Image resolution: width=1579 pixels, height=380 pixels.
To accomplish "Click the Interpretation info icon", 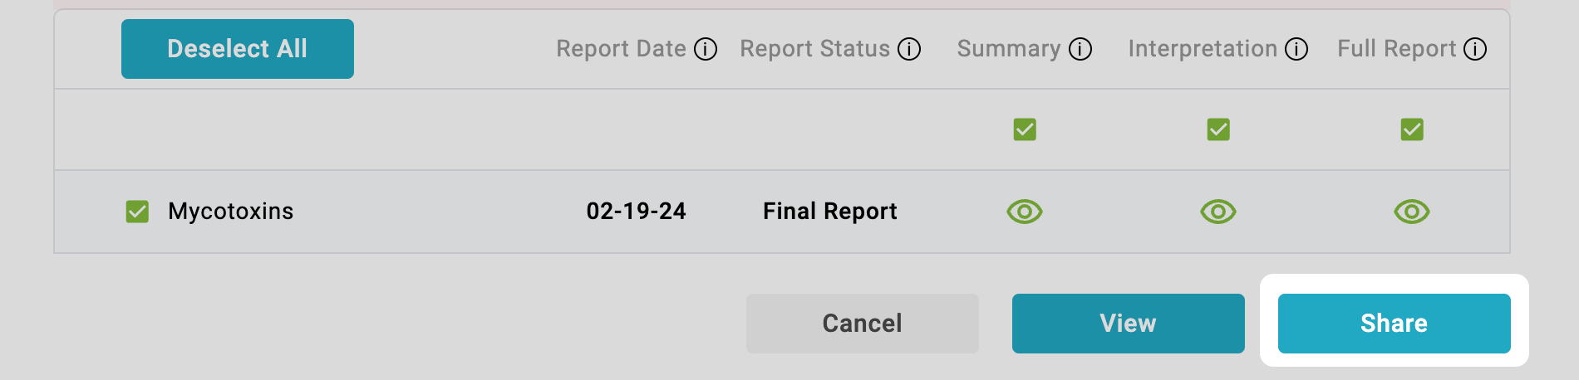I will 1296,50.
